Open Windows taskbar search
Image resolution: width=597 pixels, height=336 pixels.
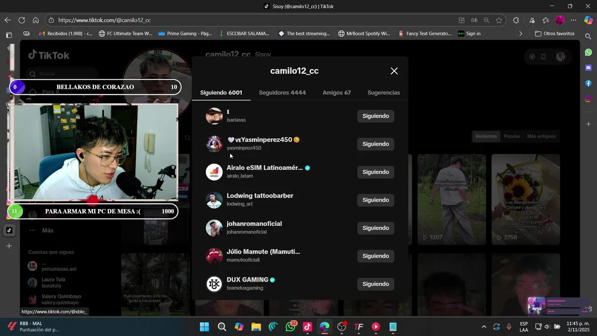tap(222, 327)
